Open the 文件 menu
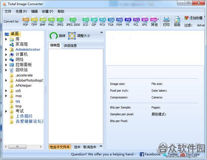Viewport: 207px width, 160px height. [x=8, y=12]
